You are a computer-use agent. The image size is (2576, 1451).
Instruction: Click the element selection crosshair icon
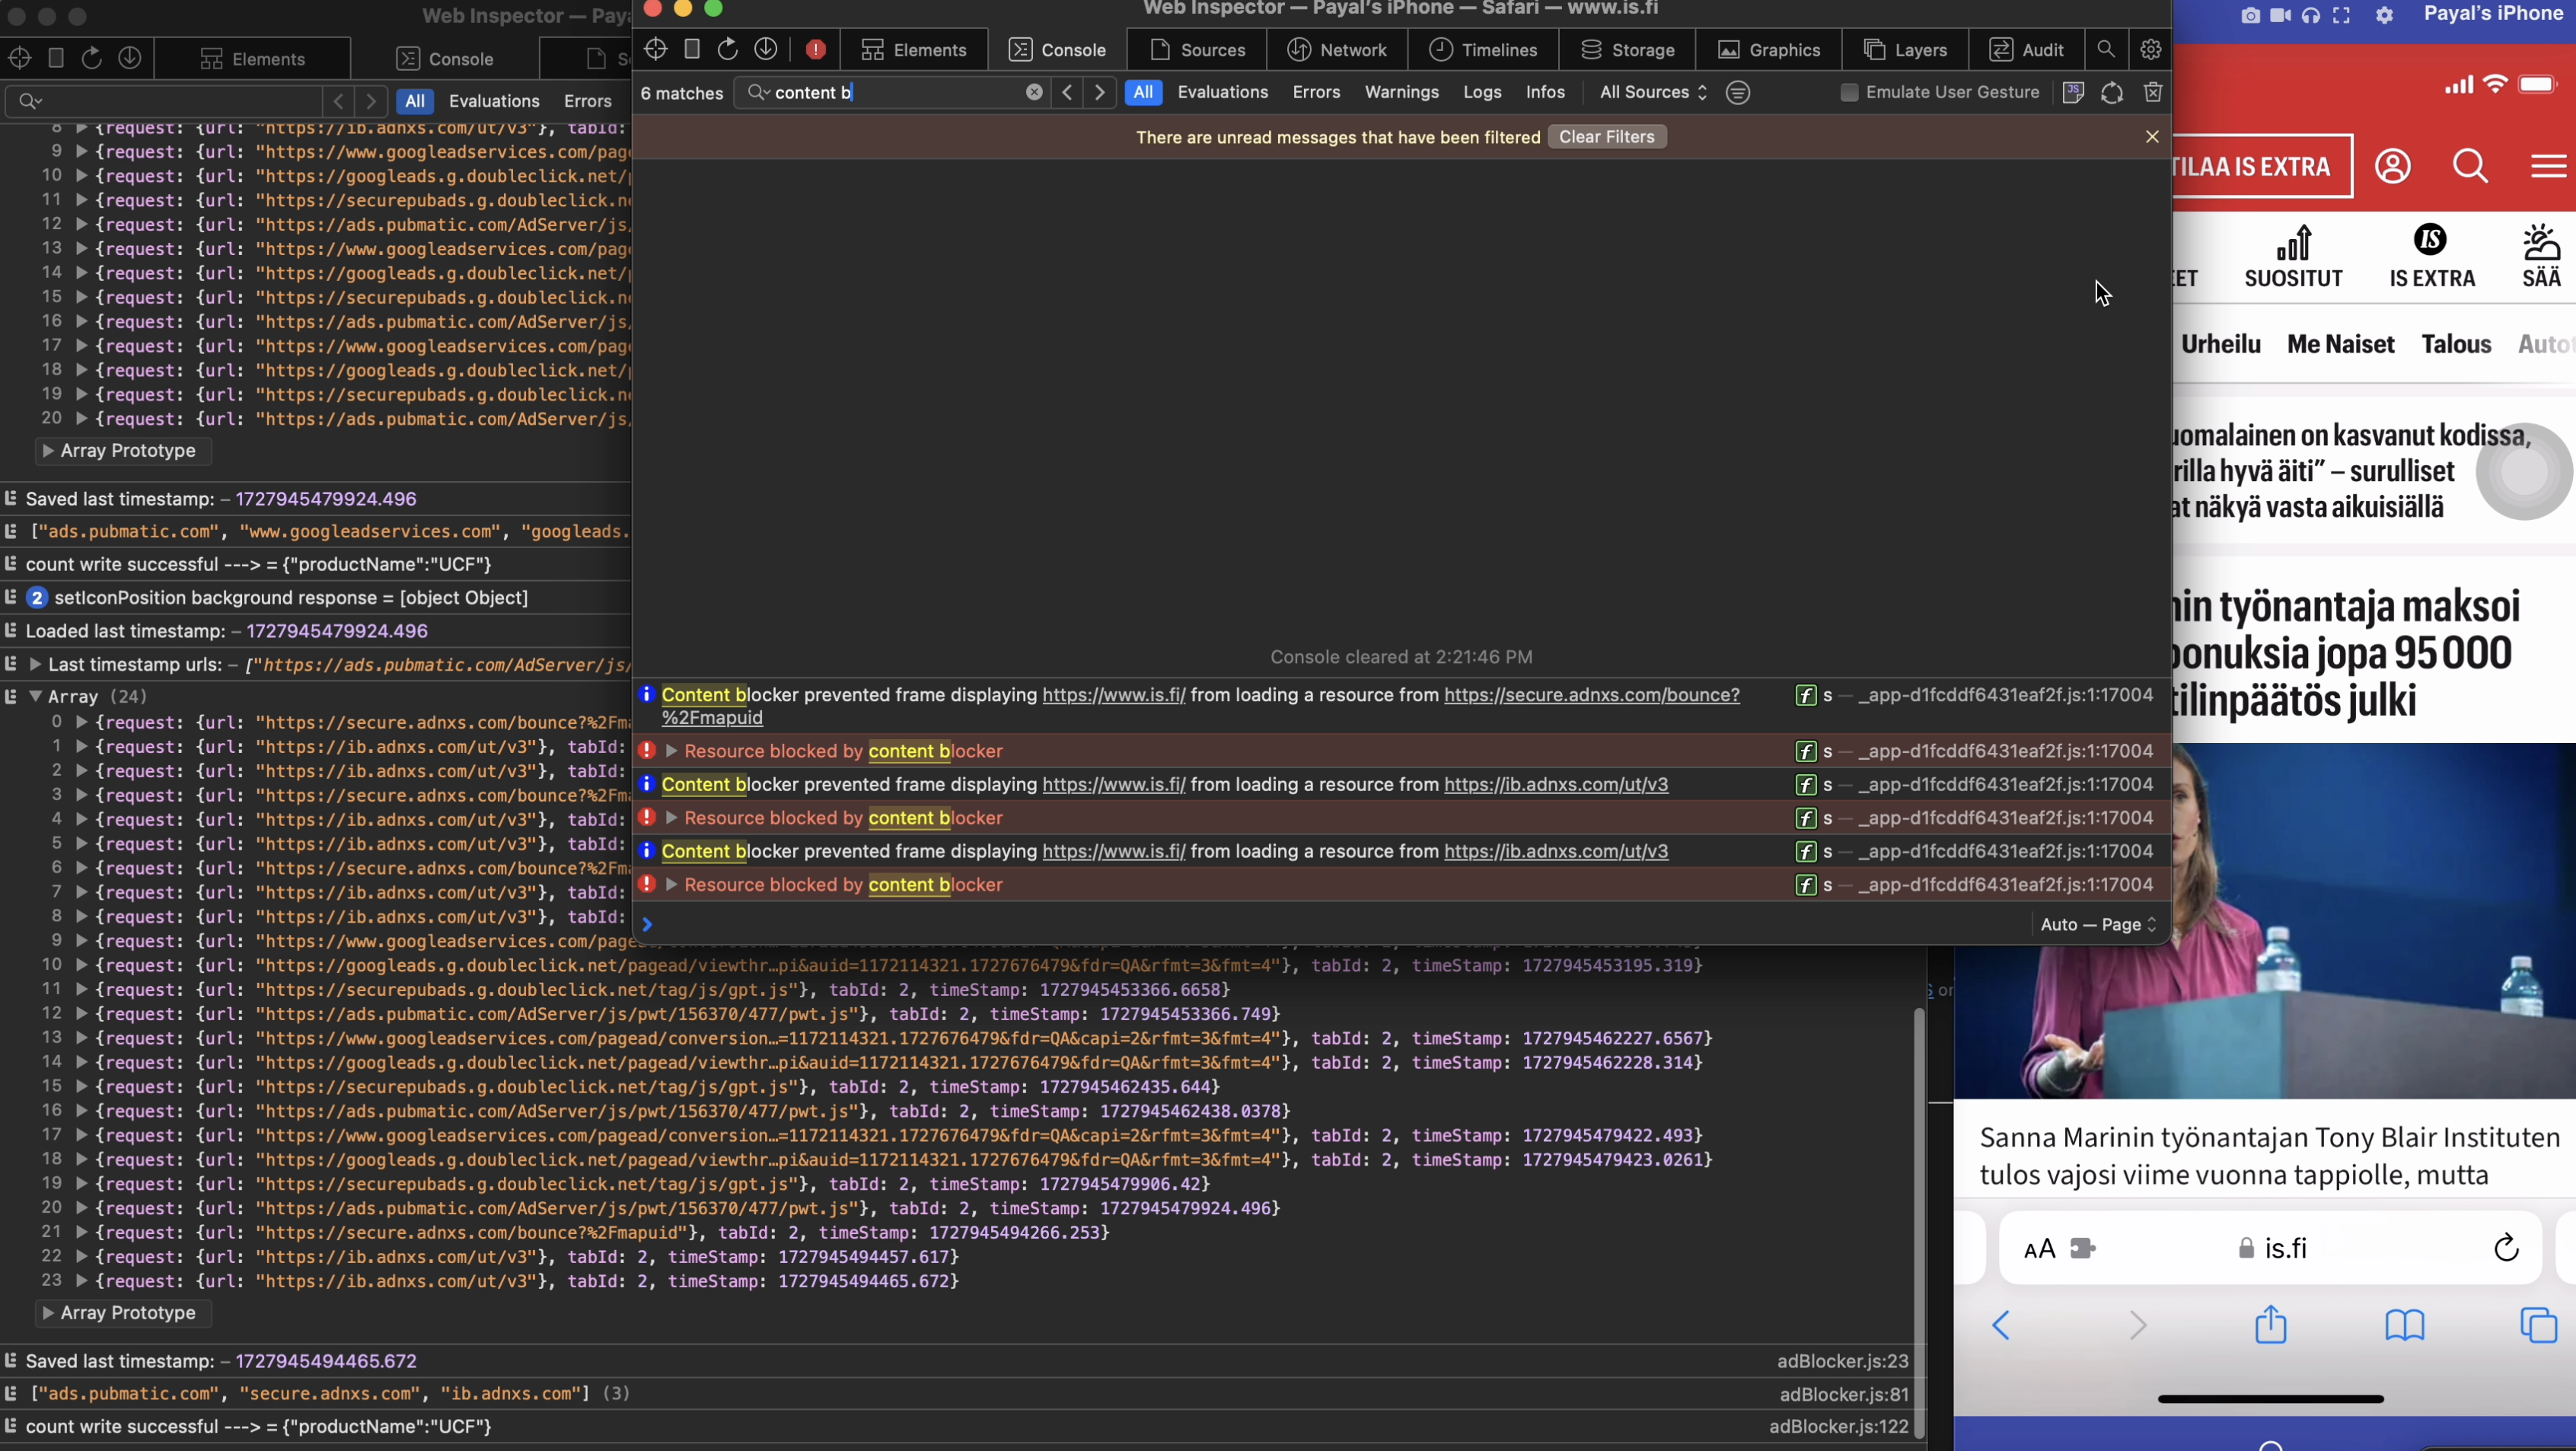[x=655, y=49]
